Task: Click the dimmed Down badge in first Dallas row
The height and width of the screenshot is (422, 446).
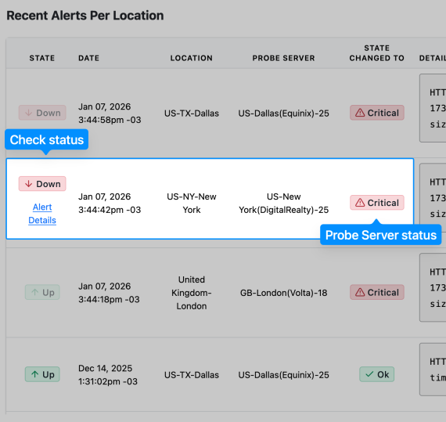Action: point(42,113)
